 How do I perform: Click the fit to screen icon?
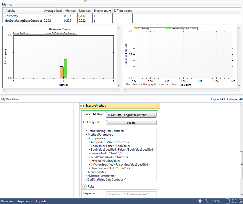pyautogui.click(x=234, y=201)
